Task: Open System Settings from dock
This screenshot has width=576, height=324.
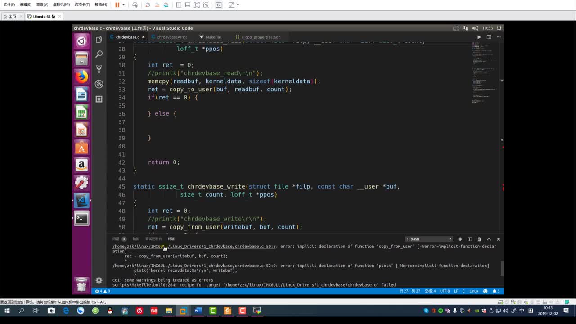Action: (x=81, y=183)
